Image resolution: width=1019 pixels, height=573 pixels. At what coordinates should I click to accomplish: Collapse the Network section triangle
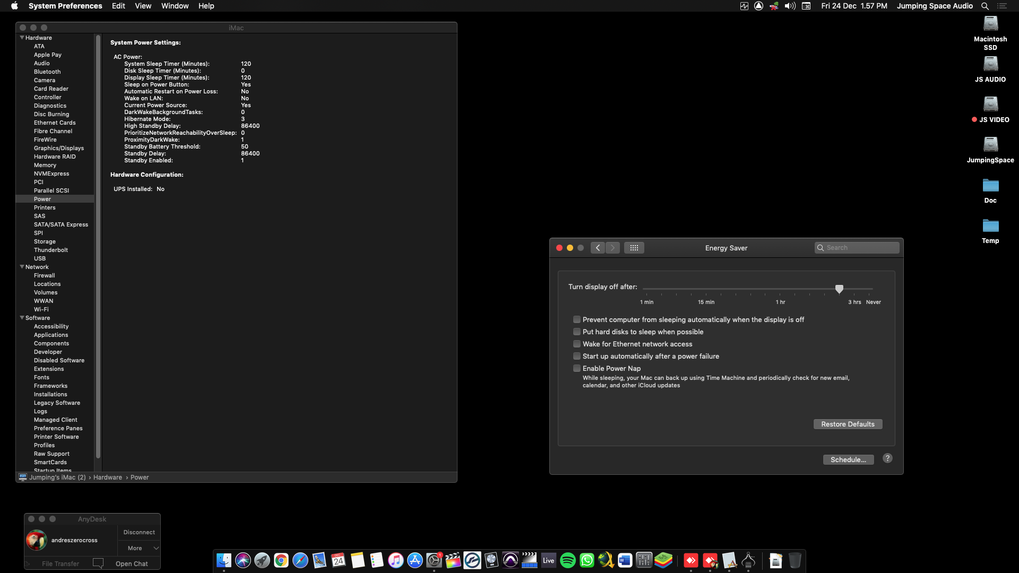pyautogui.click(x=22, y=267)
